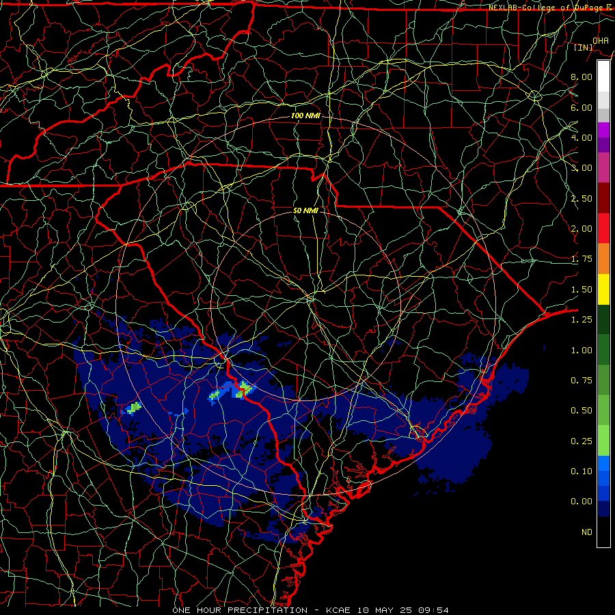Image resolution: width=615 pixels, height=615 pixels.
Task: Select the 0.00 legend value
Action: [x=582, y=502]
